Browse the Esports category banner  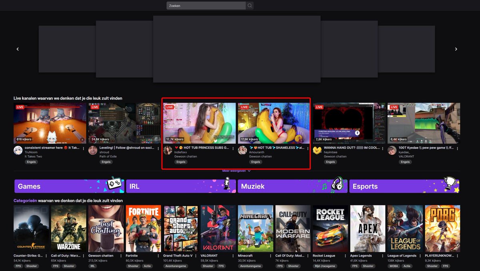[x=404, y=186]
